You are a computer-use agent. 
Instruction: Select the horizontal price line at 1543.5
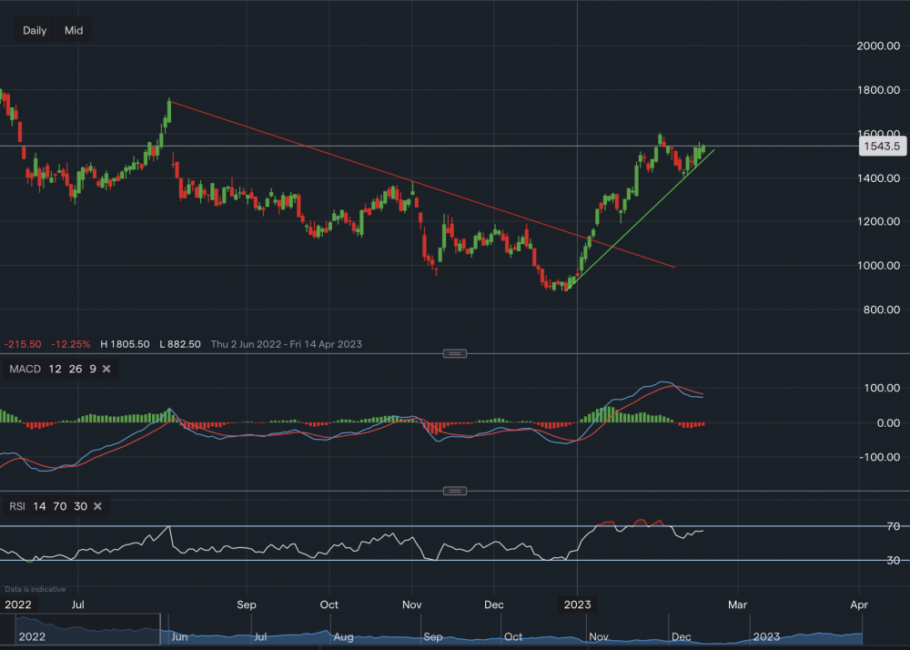(x=273, y=146)
